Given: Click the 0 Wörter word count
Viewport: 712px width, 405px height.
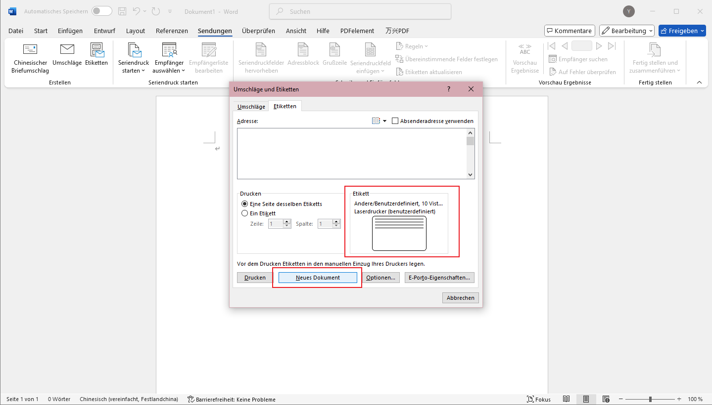Looking at the screenshot, I should tap(59, 399).
